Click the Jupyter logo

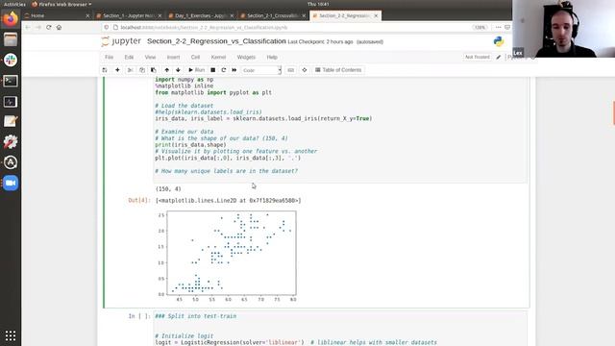pos(121,41)
